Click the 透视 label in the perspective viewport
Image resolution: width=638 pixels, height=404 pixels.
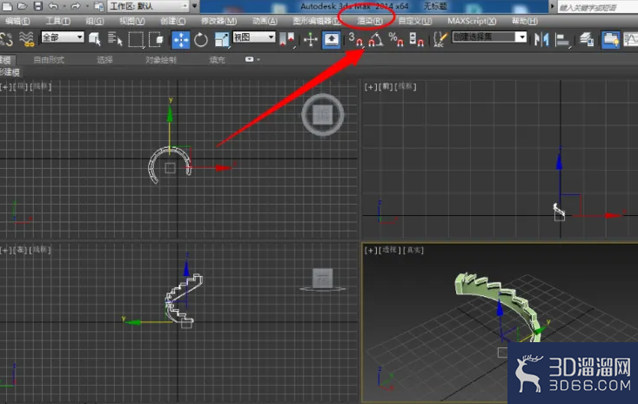pyautogui.click(x=389, y=250)
